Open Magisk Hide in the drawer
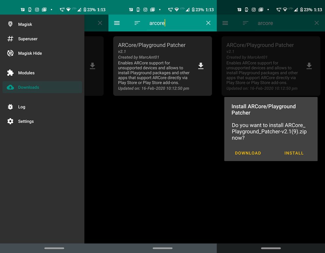Screen dimensions: 325x253 coord(42,53)
